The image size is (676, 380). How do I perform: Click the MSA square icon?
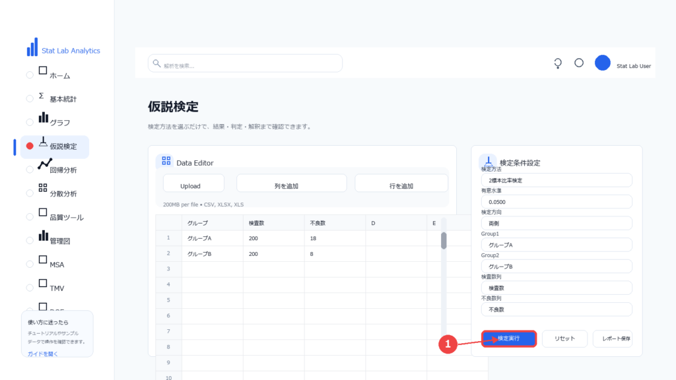[43, 259]
